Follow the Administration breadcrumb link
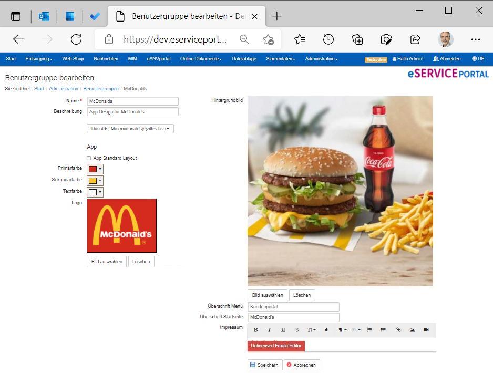 pos(64,89)
